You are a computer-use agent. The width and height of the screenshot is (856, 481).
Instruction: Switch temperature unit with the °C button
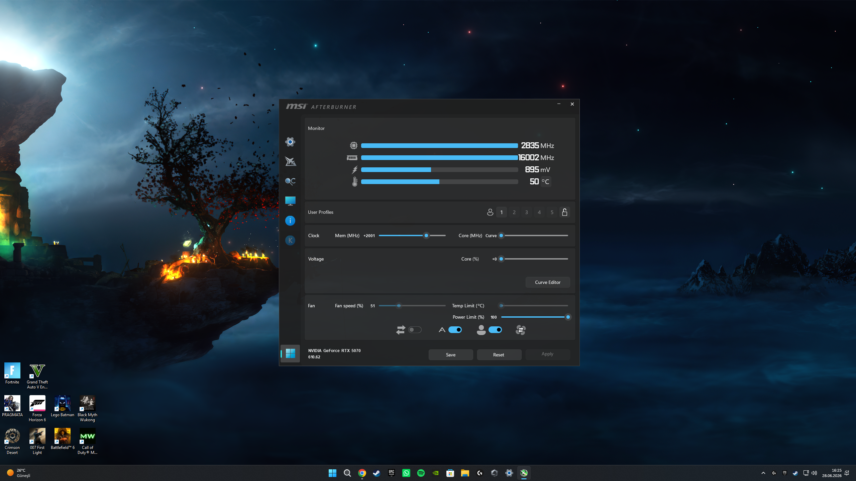(x=545, y=182)
